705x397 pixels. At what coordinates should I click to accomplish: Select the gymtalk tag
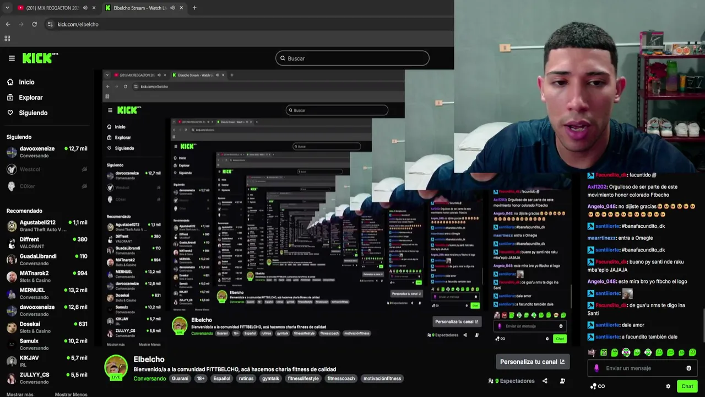[x=270, y=379]
